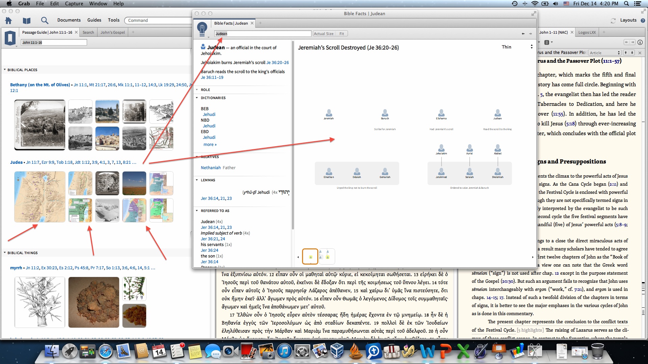The height and width of the screenshot is (364, 648).
Task: Open the Guides menu
Action: [94, 20]
